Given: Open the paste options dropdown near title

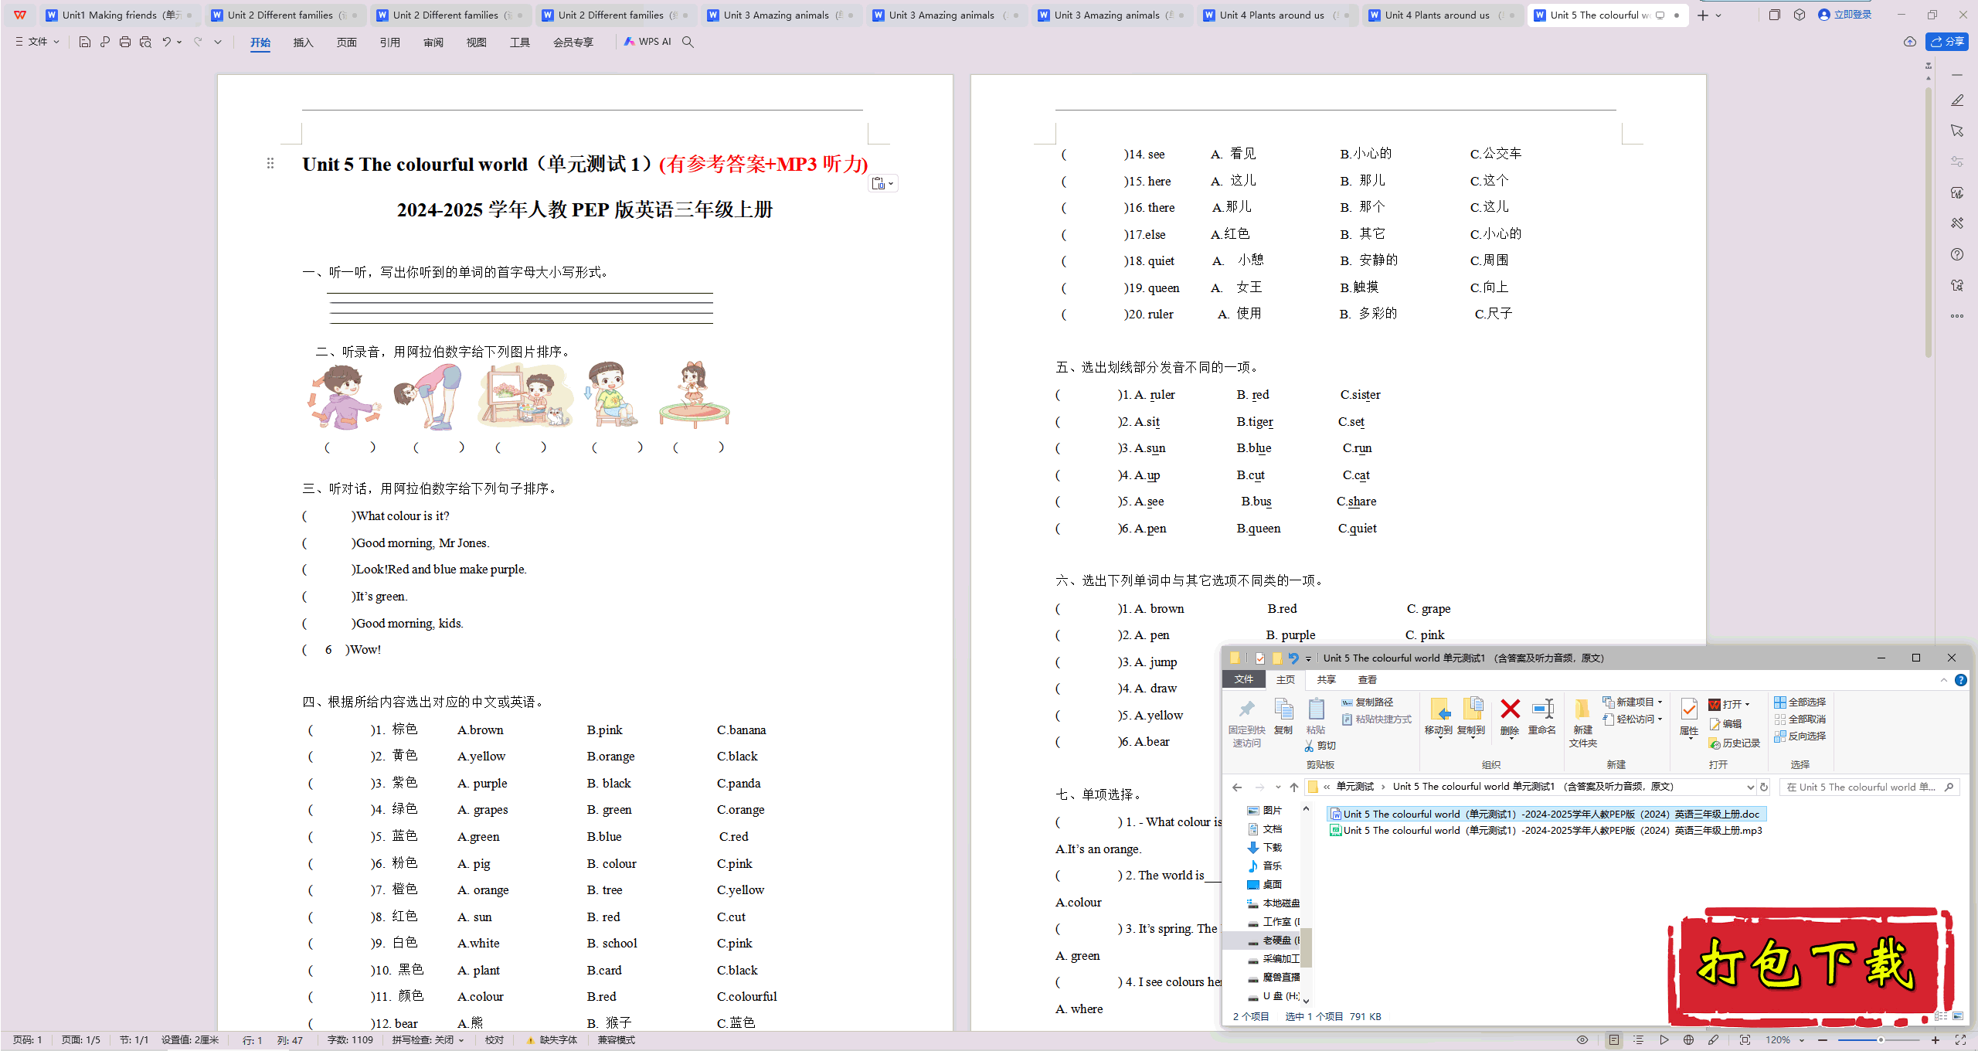Looking at the screenshot, I should coord(883,183).
